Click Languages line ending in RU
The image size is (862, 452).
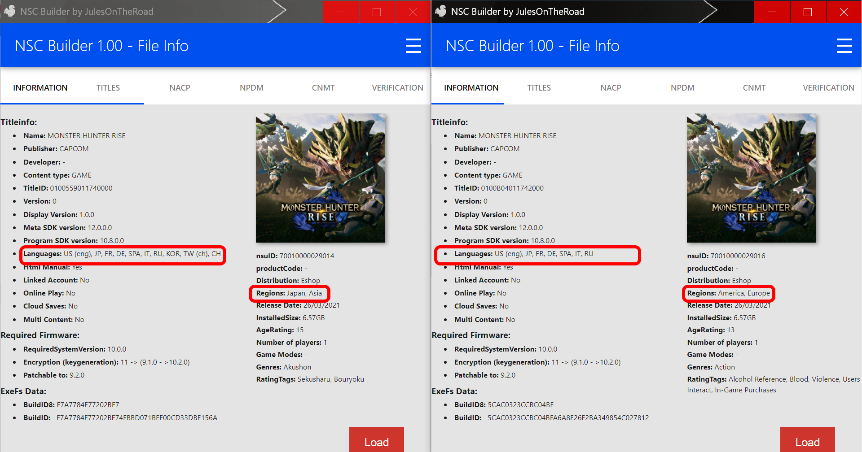(524, 254)
